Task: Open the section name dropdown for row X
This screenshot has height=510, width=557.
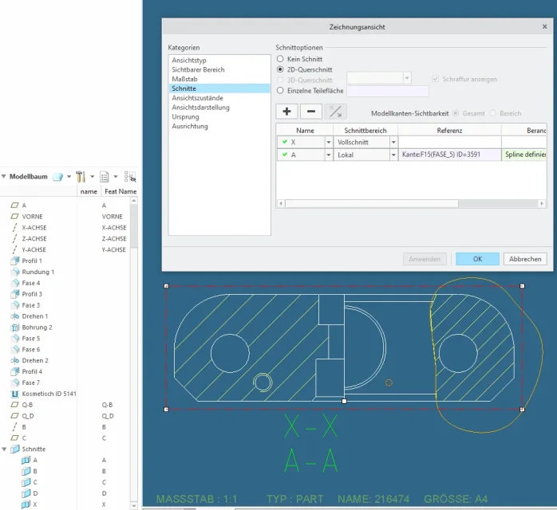Action: point(329,142)
